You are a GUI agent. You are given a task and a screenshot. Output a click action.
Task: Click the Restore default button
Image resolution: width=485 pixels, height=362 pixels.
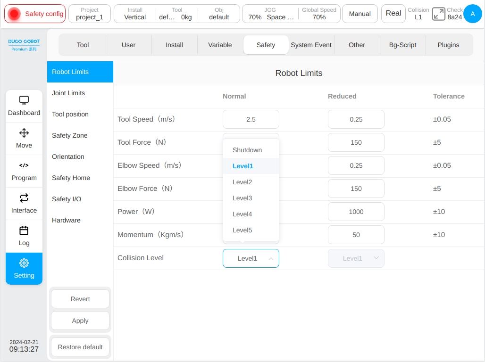pyautogui.click(x=80, y=347)
